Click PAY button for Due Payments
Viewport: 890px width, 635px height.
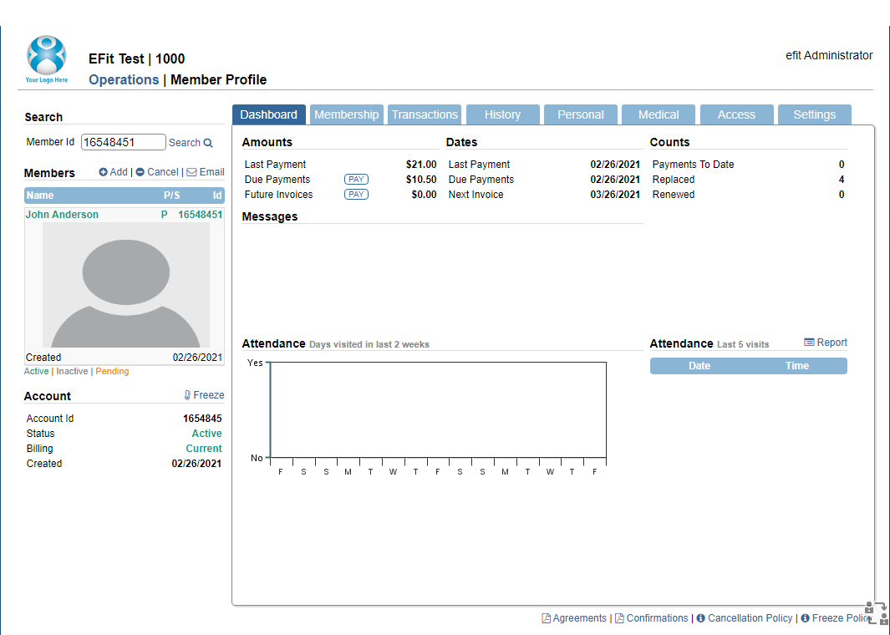pos(356,180)
